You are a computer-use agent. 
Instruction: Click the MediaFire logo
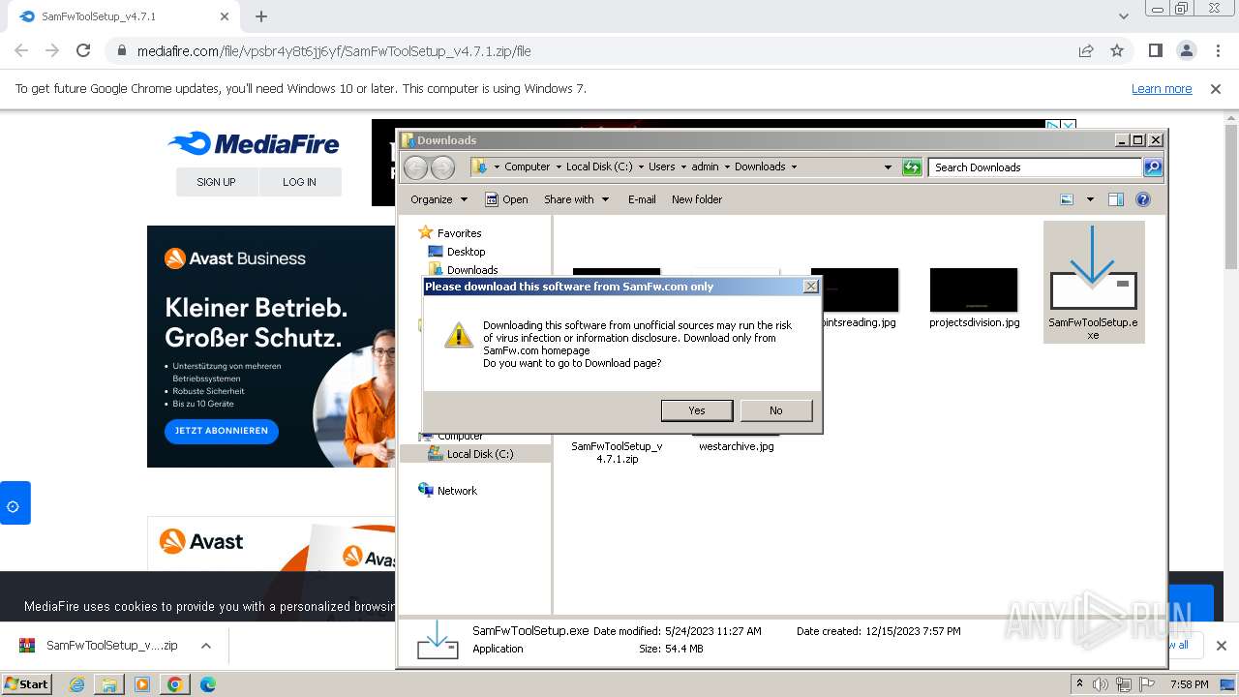coord(254,144)
